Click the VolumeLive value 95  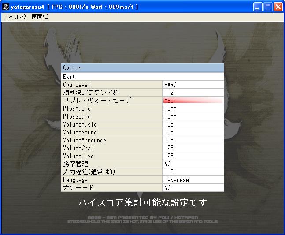pos(193,156)
